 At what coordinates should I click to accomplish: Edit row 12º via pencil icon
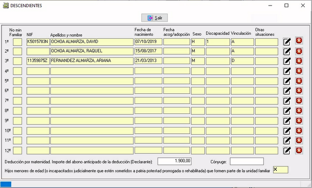point(287,151)
